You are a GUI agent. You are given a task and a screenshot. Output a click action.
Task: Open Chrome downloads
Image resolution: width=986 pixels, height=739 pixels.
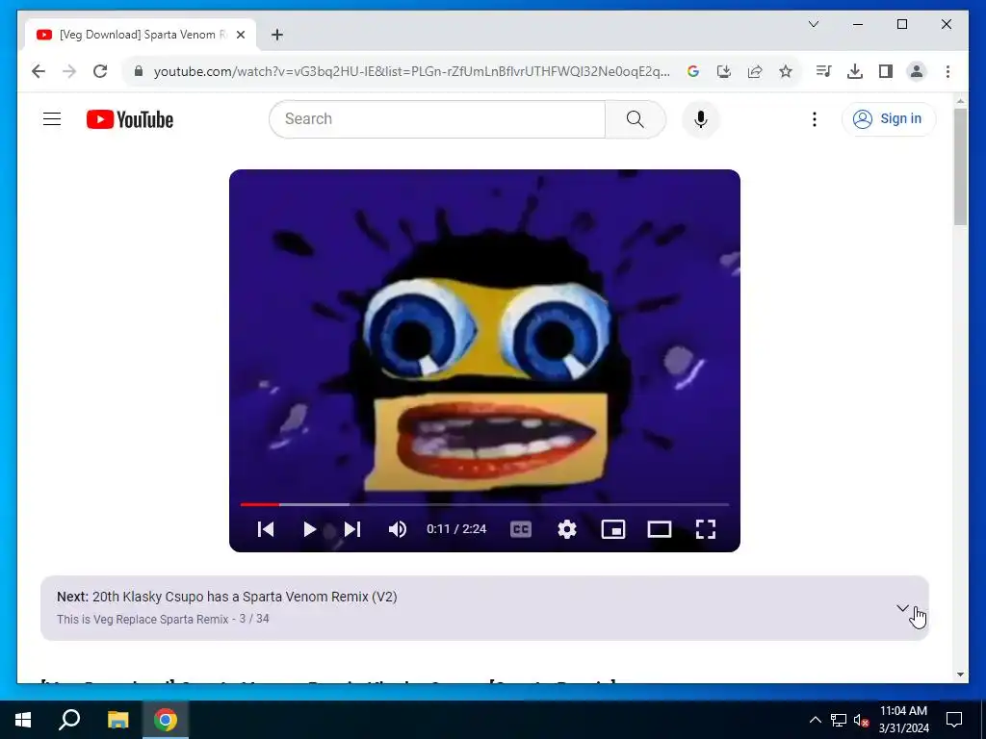point(855,71)
